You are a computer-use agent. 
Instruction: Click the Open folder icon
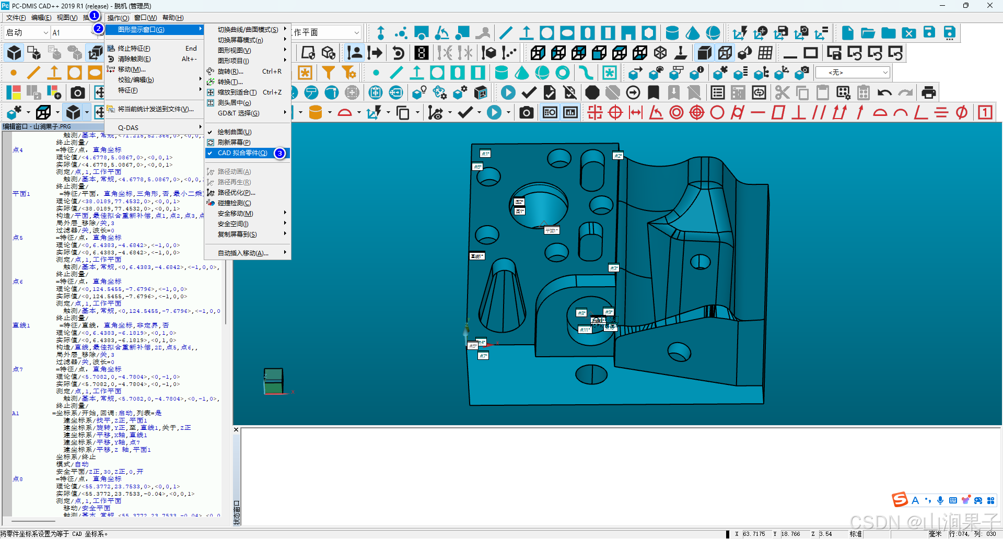point(868,33)
